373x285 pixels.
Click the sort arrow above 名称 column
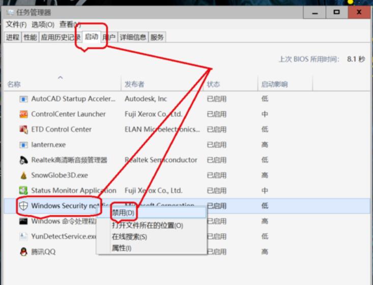[61, 77]
